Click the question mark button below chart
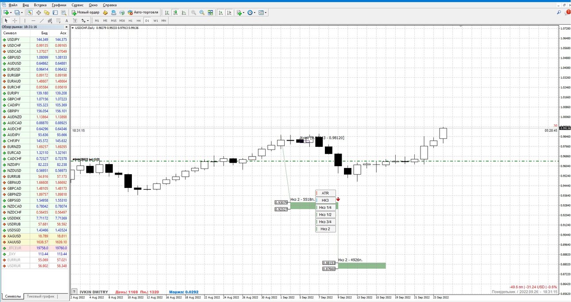Screen dimensions: 571x302 pos(74,292)
